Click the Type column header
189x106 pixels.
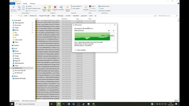(x=77, y=19)
